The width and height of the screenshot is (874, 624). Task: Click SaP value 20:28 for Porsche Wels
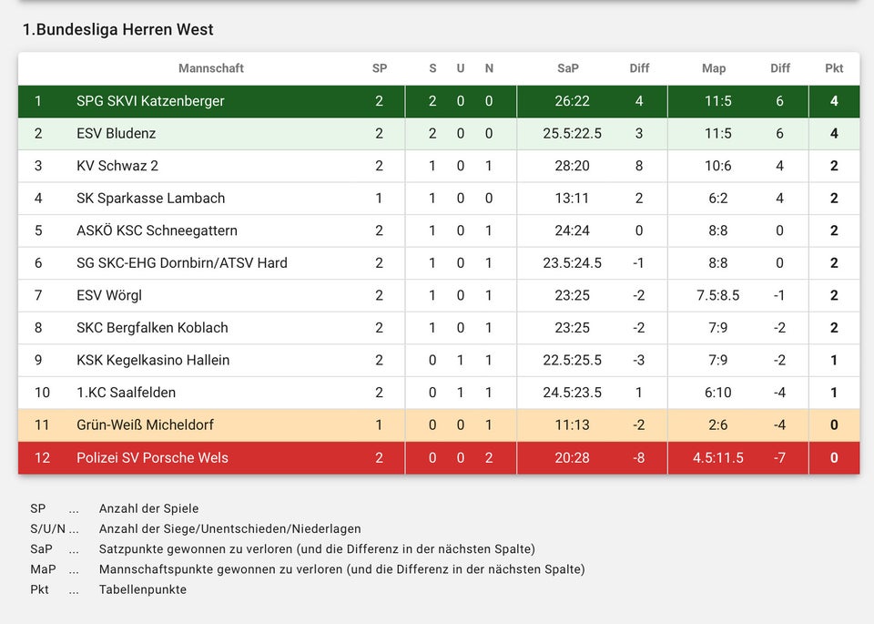pyautogui.click(x=572, y=457)
